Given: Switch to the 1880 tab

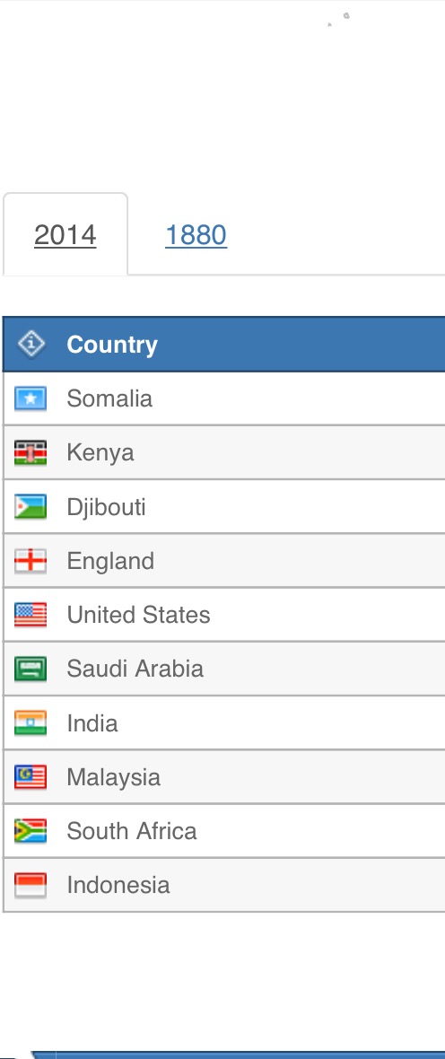Looking at the screenshot, I should pyautogui.click(x=196, y=235).
